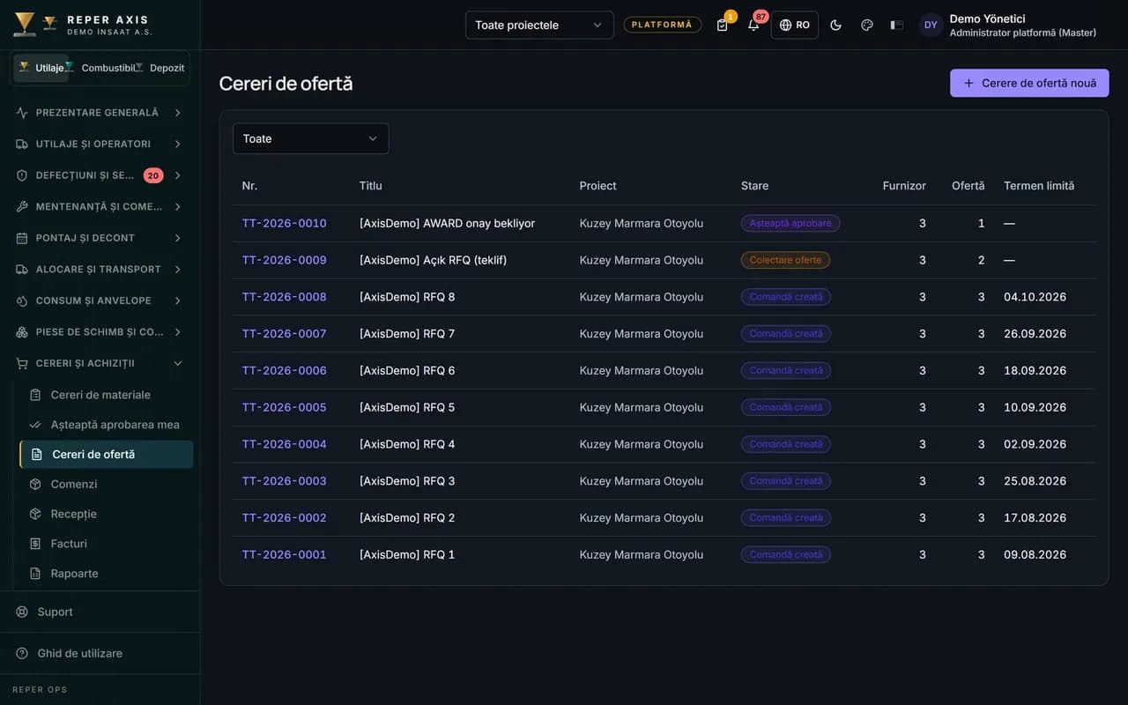Screen dimensions: 1128x705
Task: Expand the Utilaje și operatori section
Action: click(100, 144)
